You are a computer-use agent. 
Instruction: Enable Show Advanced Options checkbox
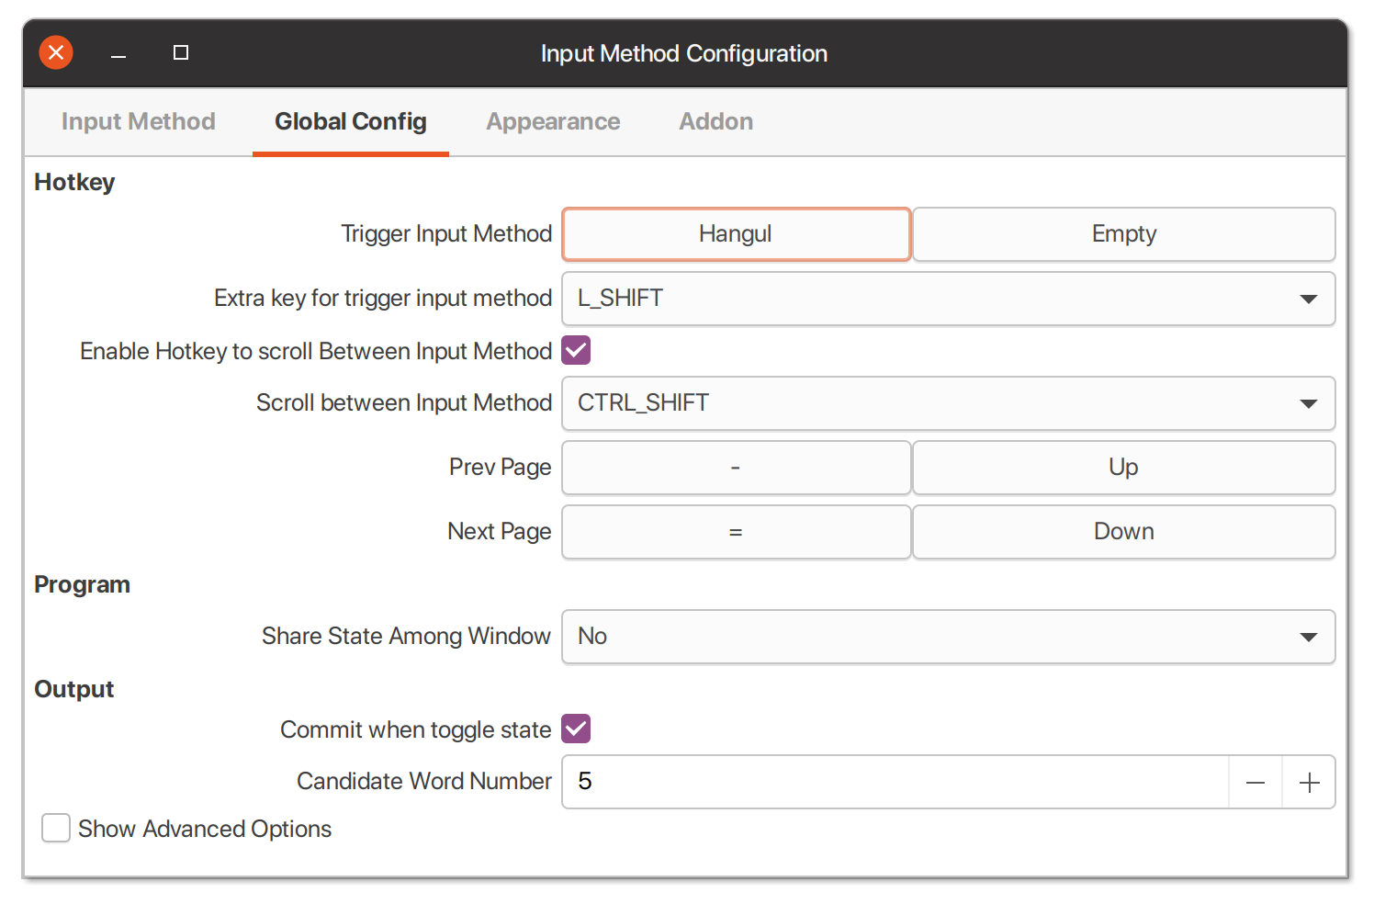point(56,828)
